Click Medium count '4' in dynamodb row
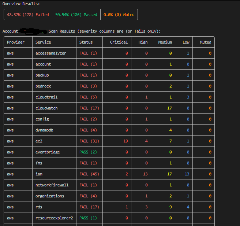The height and width of the screenshot is (226, 240). [x=170, y=130]
